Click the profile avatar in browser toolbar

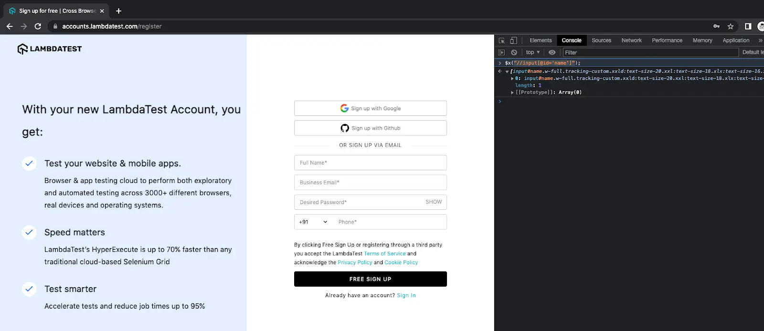[761, 26]
